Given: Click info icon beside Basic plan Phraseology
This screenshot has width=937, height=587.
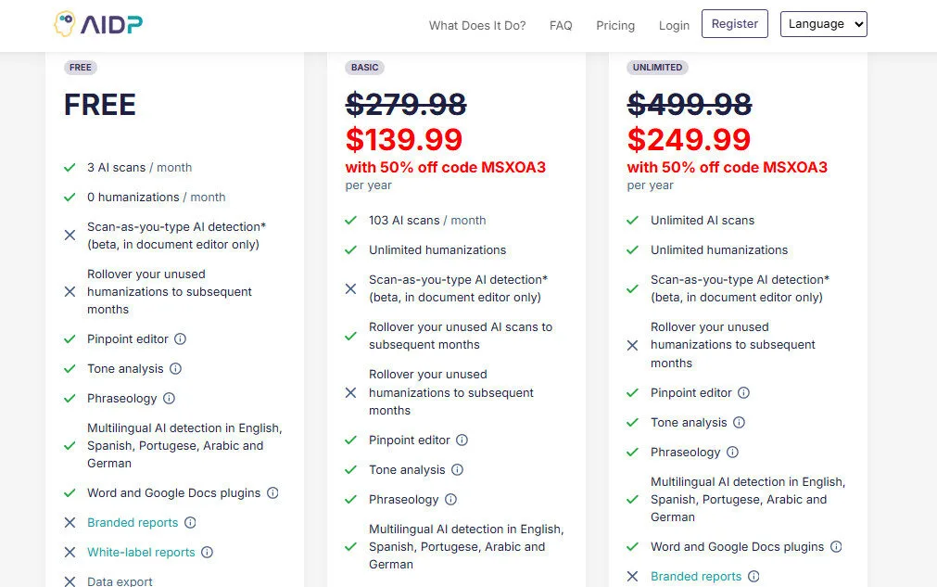Looking at the screenshot, I should click(x=451, y=500).
